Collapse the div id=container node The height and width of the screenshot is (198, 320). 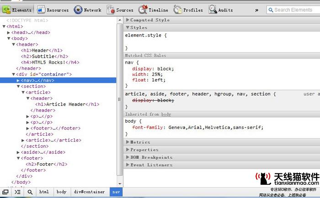[x=13, y=74]
